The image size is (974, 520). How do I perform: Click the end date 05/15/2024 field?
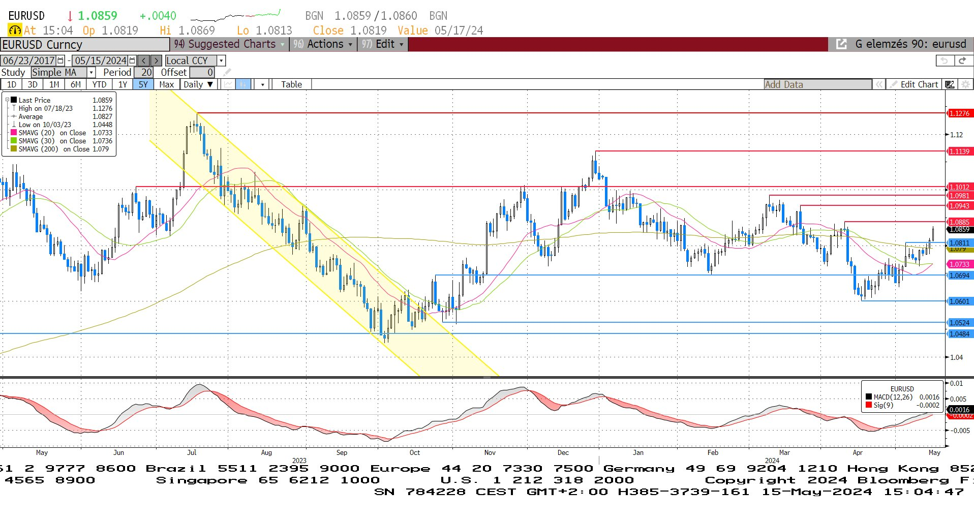pos(101,60)
